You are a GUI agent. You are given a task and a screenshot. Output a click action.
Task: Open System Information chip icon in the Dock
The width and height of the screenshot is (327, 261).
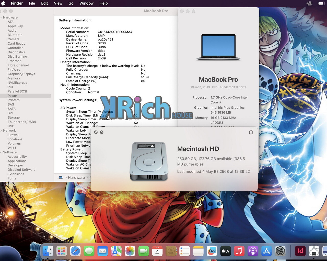point(314,251)
